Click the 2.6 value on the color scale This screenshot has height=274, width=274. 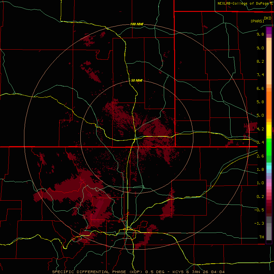click(x=260, y=156)
